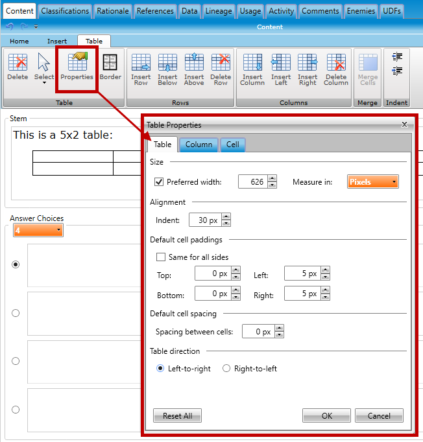Click the Delete table icon
The height and width of the screenshot is (442, 423).
18,67
